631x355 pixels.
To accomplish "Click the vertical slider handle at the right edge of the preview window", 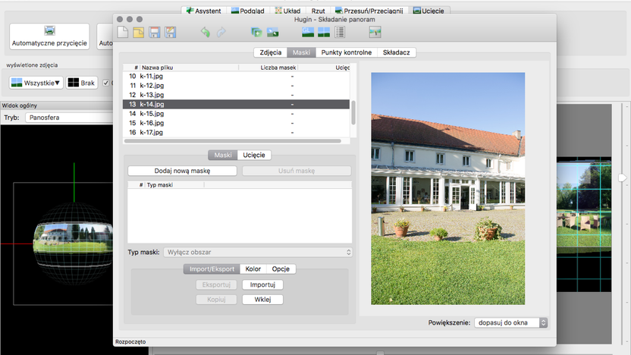I will [x=623, y=177].
